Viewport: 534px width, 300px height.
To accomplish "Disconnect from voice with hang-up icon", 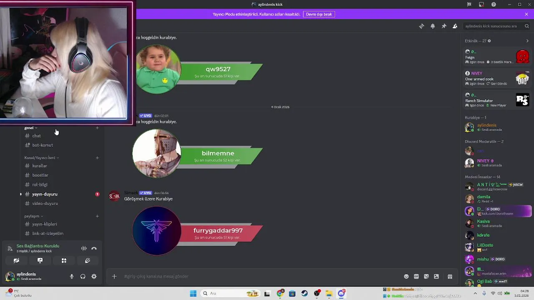I will click(x=94, y=248).
